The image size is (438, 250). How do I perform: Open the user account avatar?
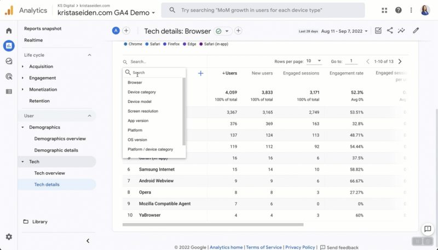click(425, 10)
